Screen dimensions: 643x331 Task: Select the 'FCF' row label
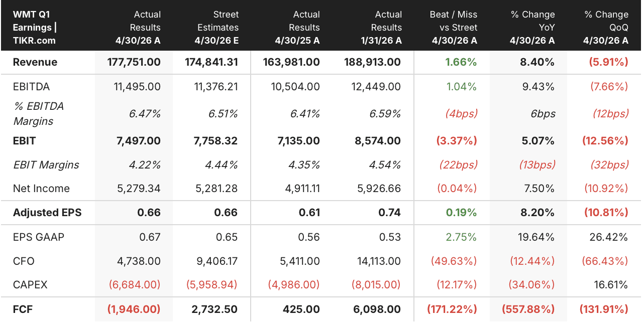coord(23,309)
